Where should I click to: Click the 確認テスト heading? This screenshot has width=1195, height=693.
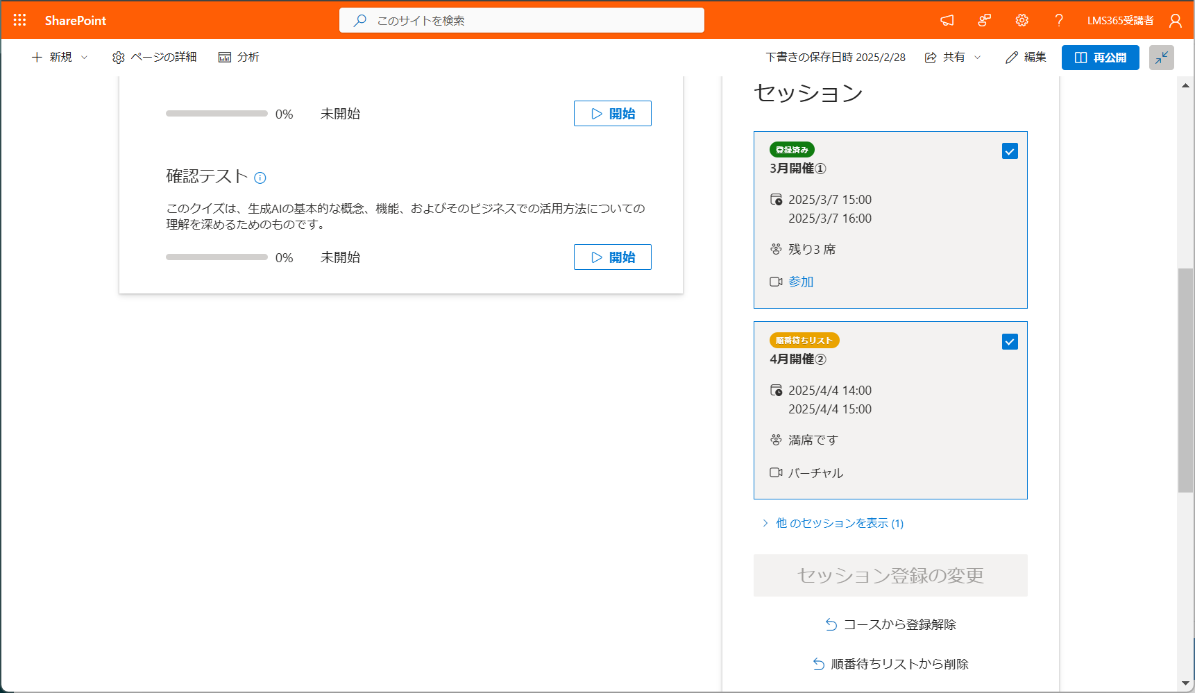[207, 176]
